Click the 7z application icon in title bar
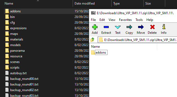The image size is (177, 97). (x=93, y=13)
